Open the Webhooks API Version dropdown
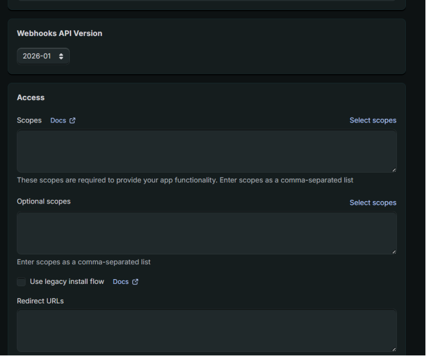The height and width of the screenshot is (356, 426). (x=43, y=56)
